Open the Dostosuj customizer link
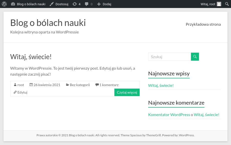This screenshot has width=231, height=145. coord(62,4)
